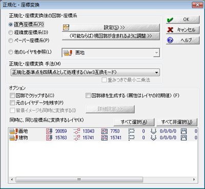The width and height of the screenshot is (205, 189).
Task: Close the 正規化・座標変換 dialog
Action: (x=197, y=5)
